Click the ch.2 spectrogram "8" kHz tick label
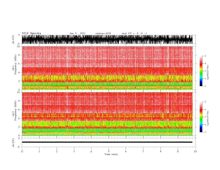The width and height of the screenshot is (220, 170). point(19,101)
